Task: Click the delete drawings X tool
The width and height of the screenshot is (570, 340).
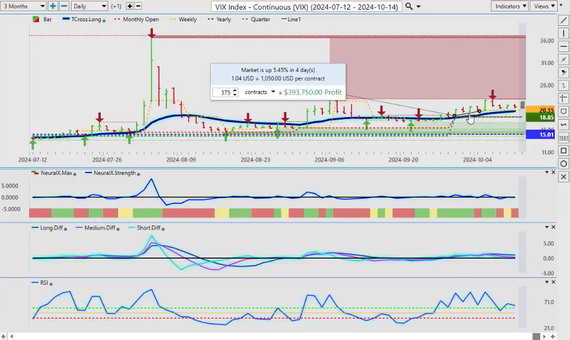Action: coord(563,177)
